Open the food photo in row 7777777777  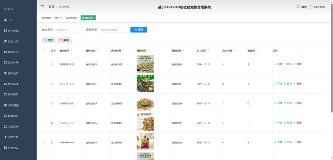pyautogui.click(x=145, y=83)
